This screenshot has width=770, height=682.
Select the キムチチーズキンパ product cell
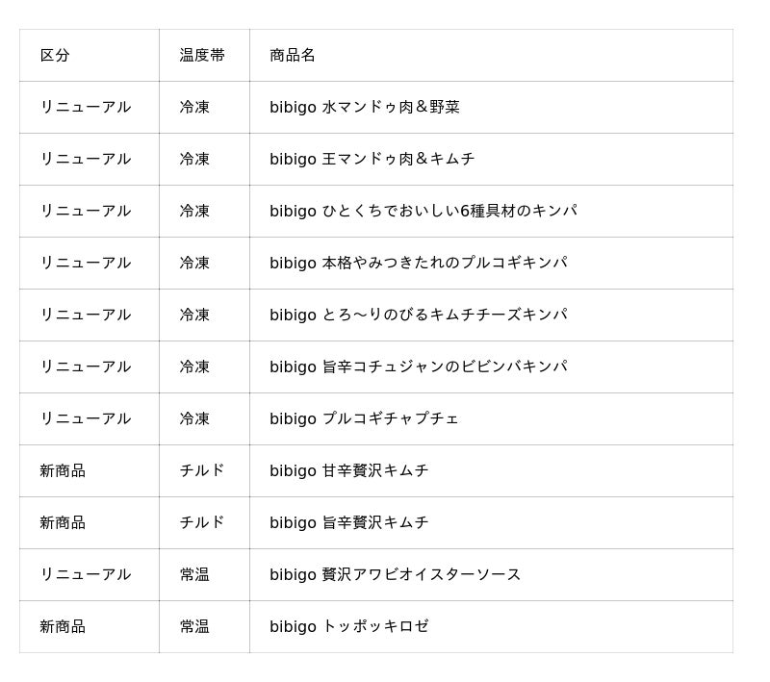(419, 316)
